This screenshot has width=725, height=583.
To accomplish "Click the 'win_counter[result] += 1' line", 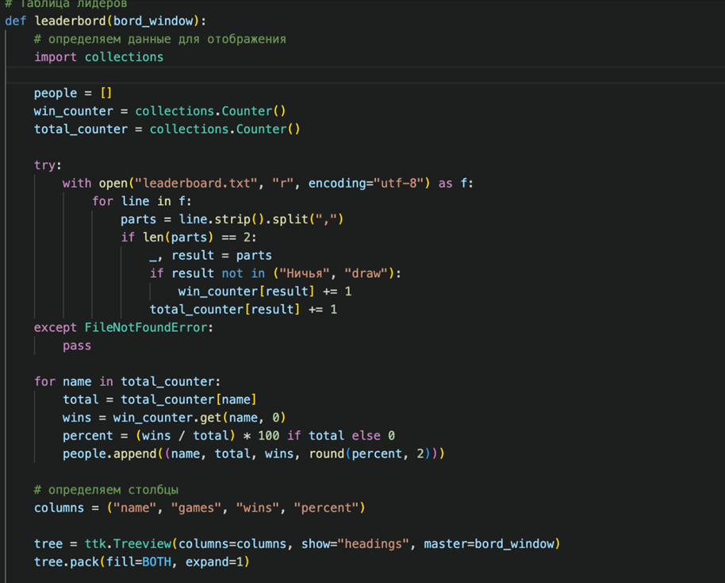I will [265, 291].
